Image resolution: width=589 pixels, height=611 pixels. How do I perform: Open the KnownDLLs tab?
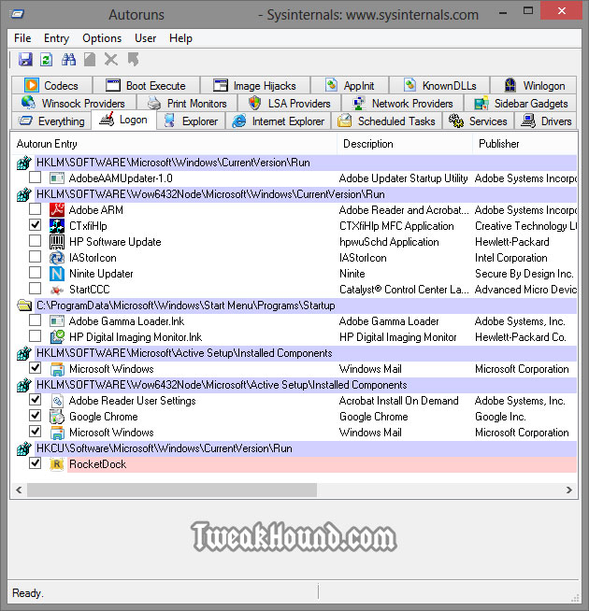point(439,85)
